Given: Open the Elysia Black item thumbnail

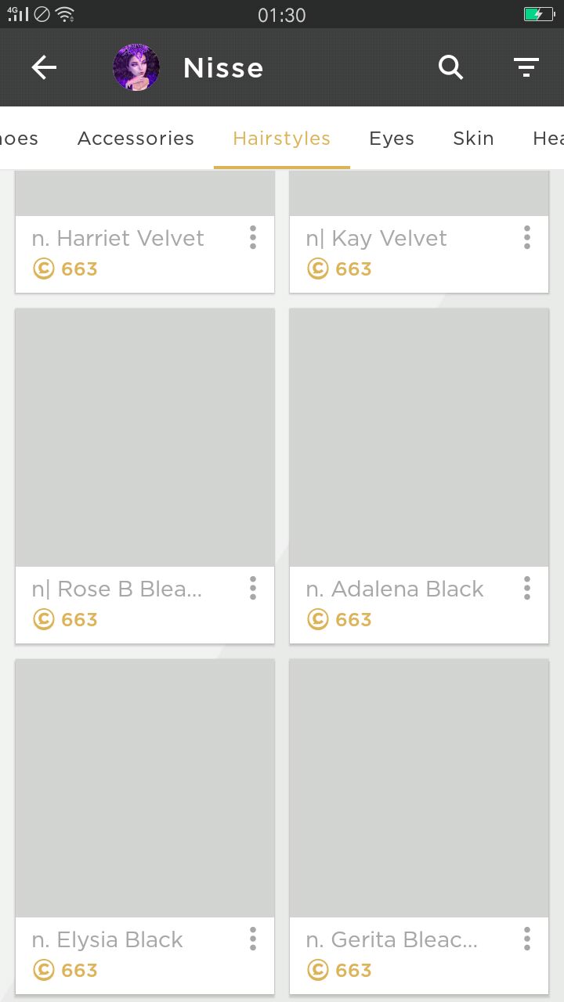Looking at the screenshot, I should [x=145, y=788].
